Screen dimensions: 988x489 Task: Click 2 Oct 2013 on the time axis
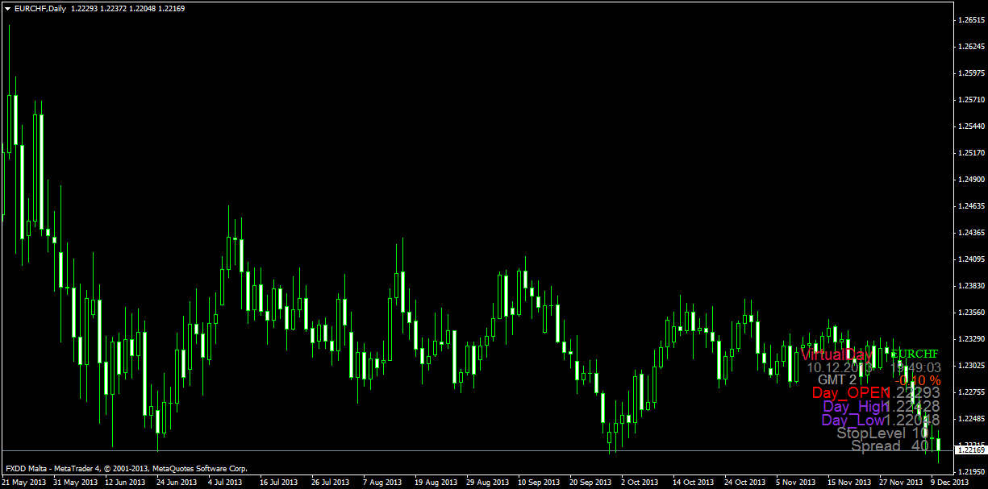(641, 483)
